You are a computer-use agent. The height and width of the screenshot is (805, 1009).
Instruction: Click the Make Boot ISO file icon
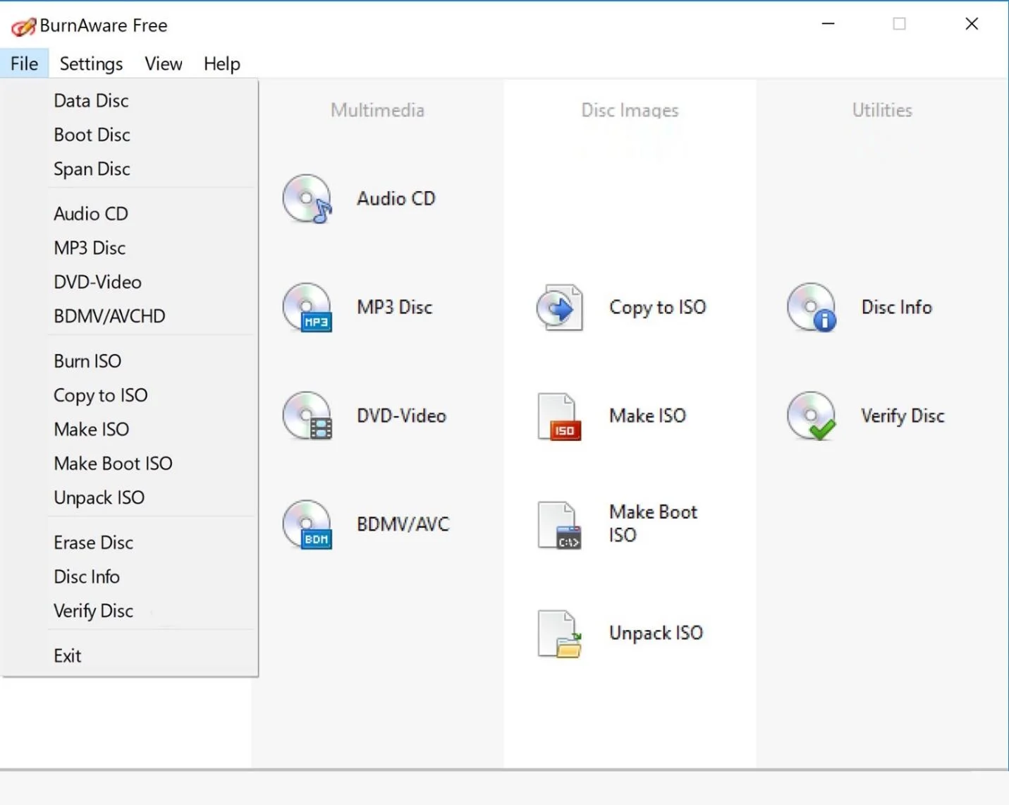click(559, 525)
